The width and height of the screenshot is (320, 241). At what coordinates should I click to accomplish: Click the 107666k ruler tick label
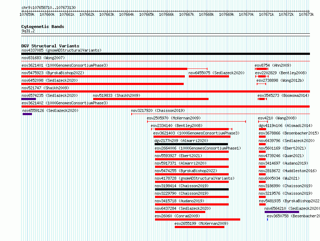tap(166, 14)
